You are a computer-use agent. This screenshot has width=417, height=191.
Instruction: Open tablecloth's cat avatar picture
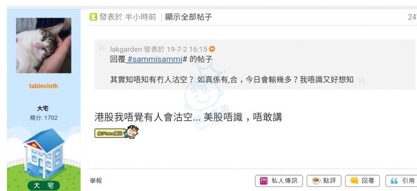(x=44, y=46)
